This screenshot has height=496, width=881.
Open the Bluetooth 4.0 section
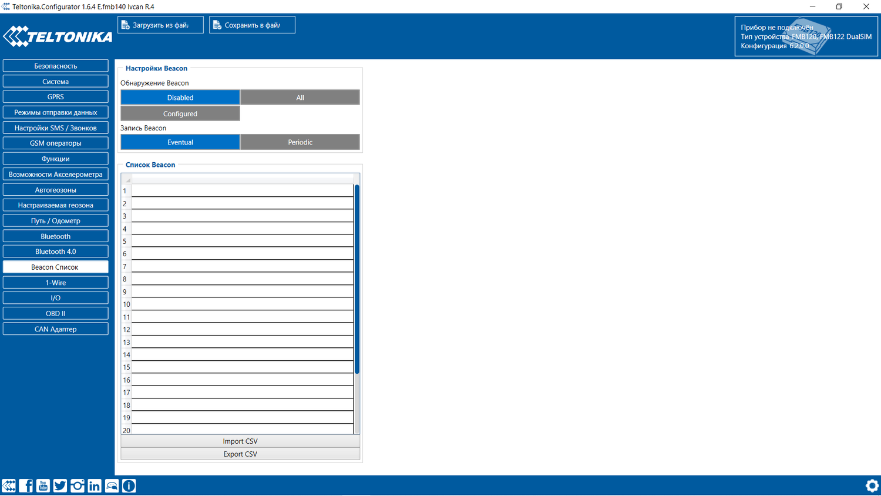[x=56, y=252]
